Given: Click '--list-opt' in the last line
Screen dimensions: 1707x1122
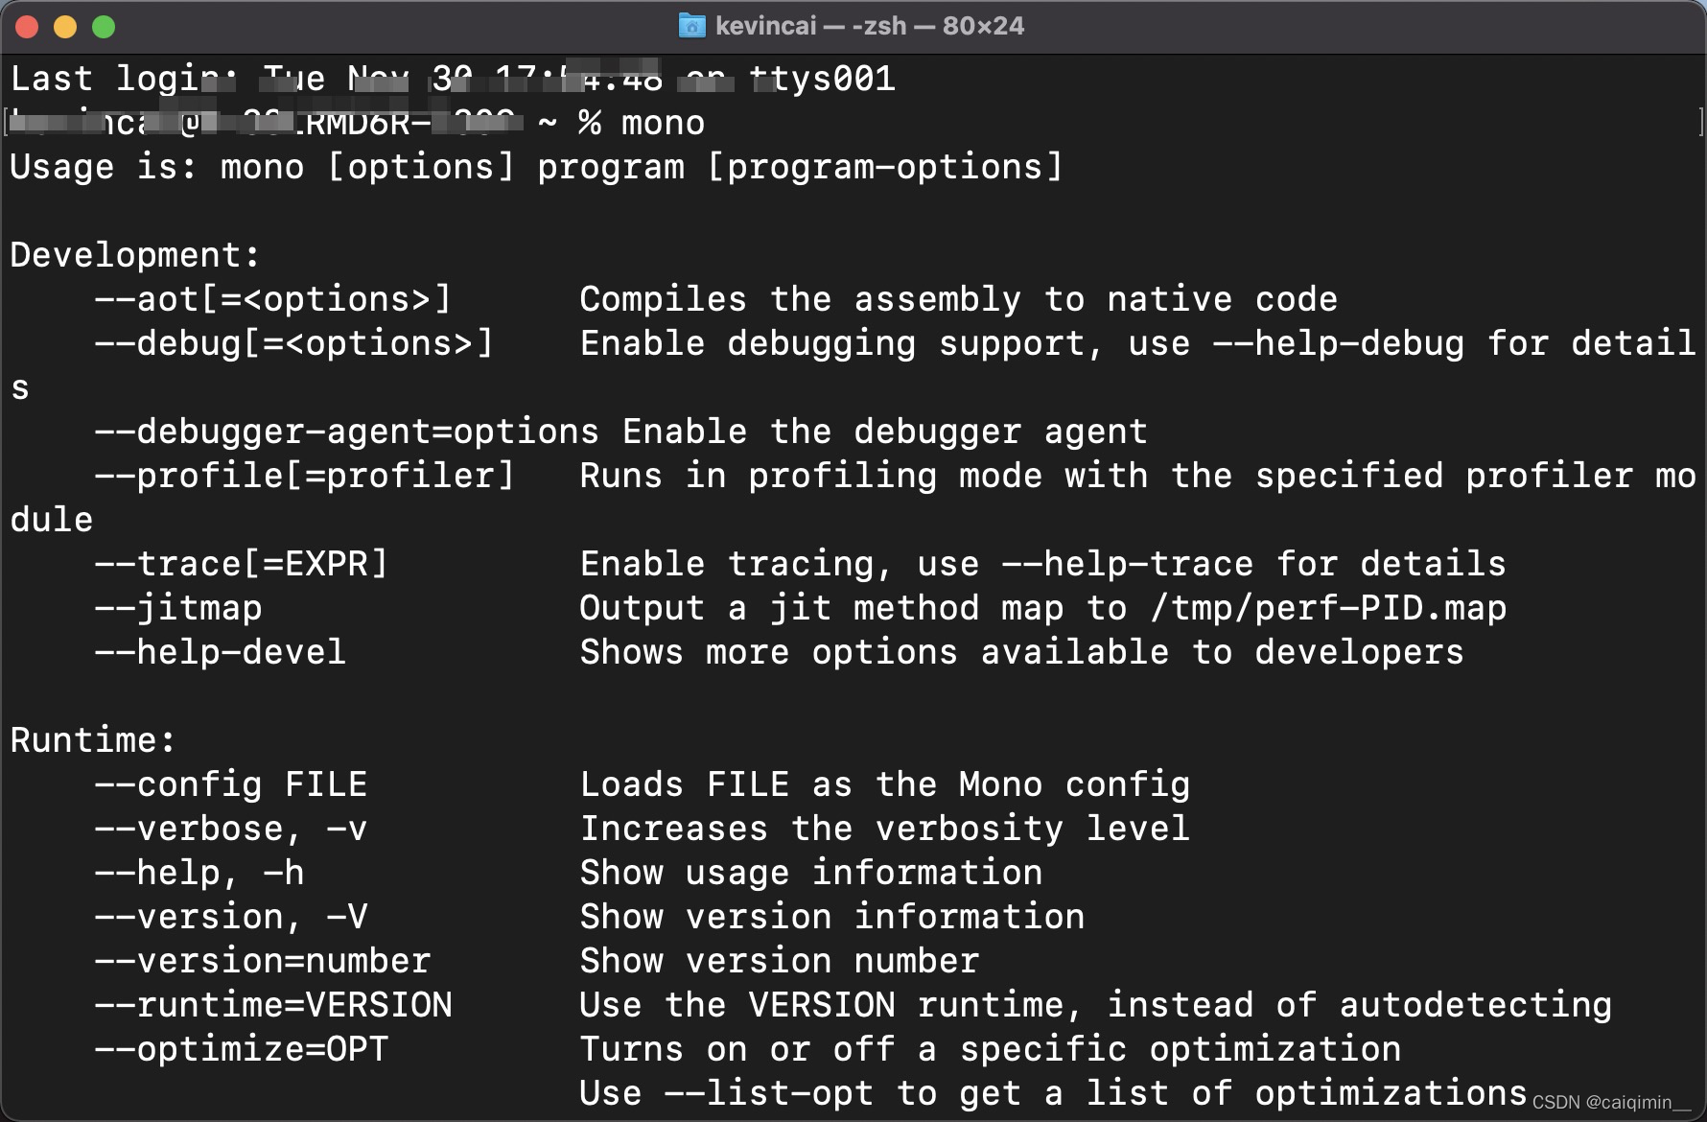Looking at the screenshot, I should coord(768,1094).
